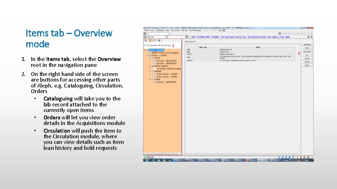Click the third navigation pane tab icon

154,41
